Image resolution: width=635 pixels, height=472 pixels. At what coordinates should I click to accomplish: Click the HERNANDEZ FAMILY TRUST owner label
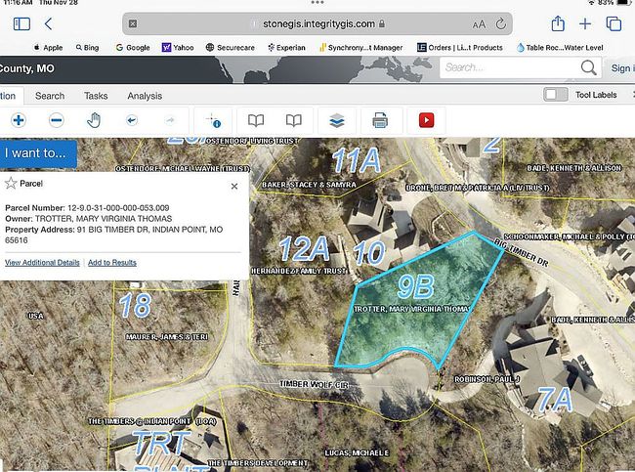299,271
